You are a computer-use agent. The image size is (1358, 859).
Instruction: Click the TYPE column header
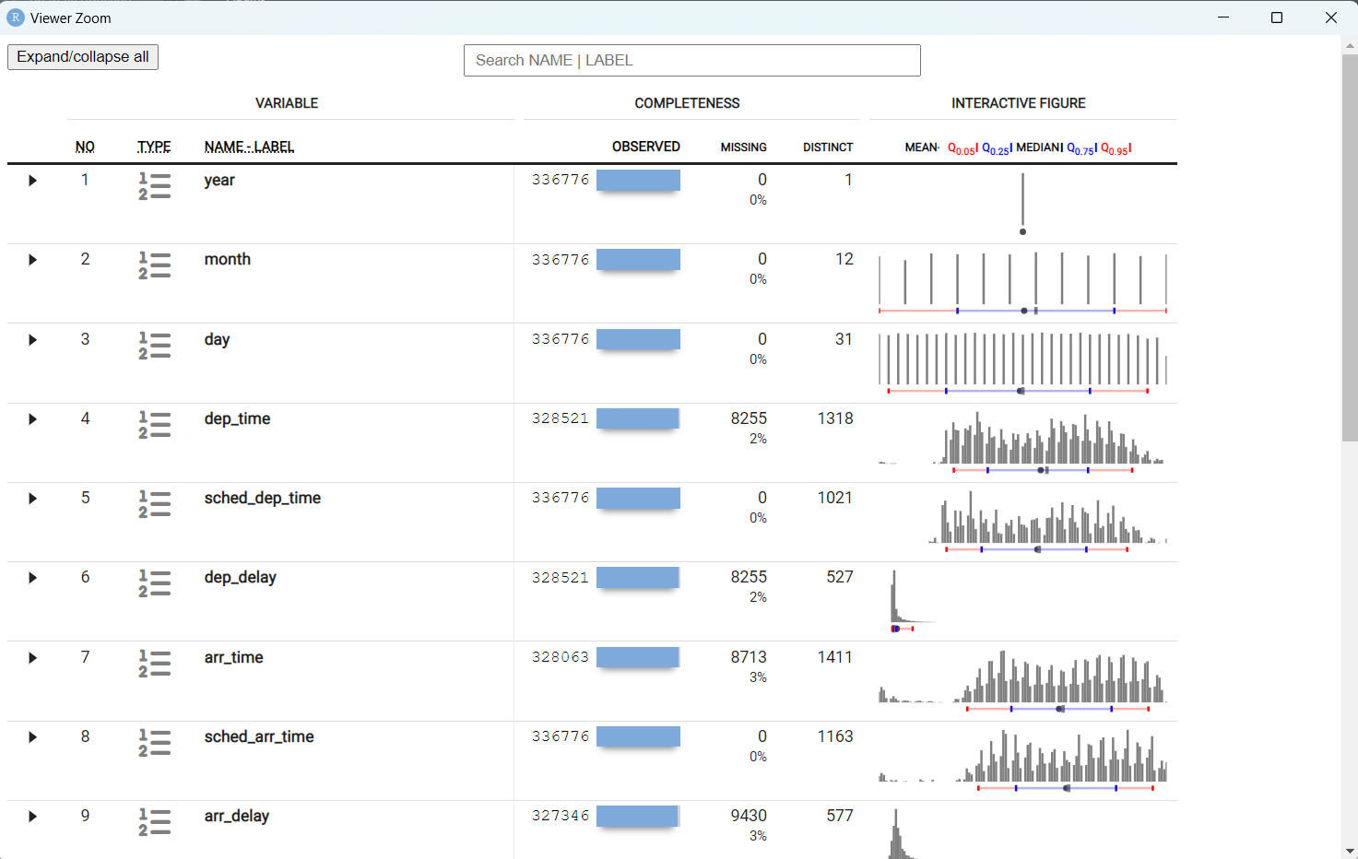click(154, 147)
